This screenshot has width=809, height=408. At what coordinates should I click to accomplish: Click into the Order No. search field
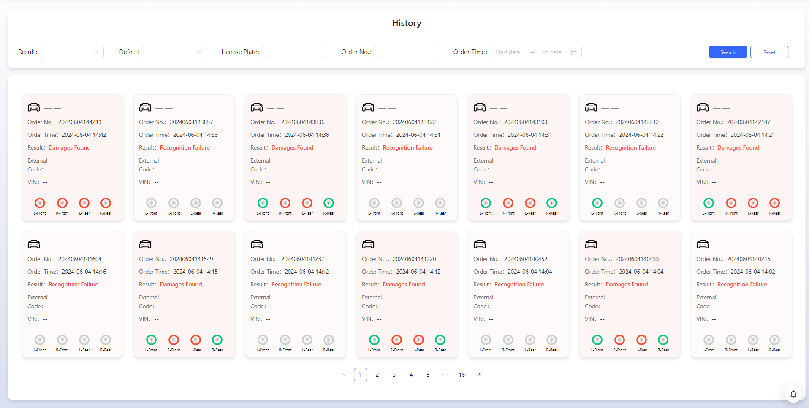click(x=406, y=52)
